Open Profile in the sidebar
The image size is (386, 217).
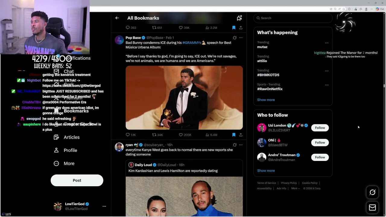click(x=65, y=150)
